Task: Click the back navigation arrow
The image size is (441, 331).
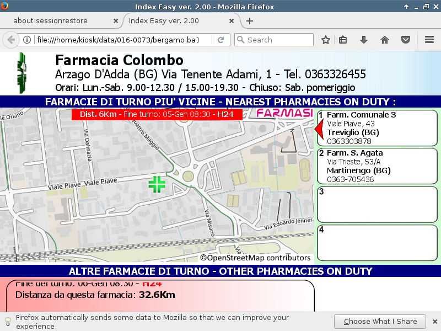Action: click(x=11, y=40)
